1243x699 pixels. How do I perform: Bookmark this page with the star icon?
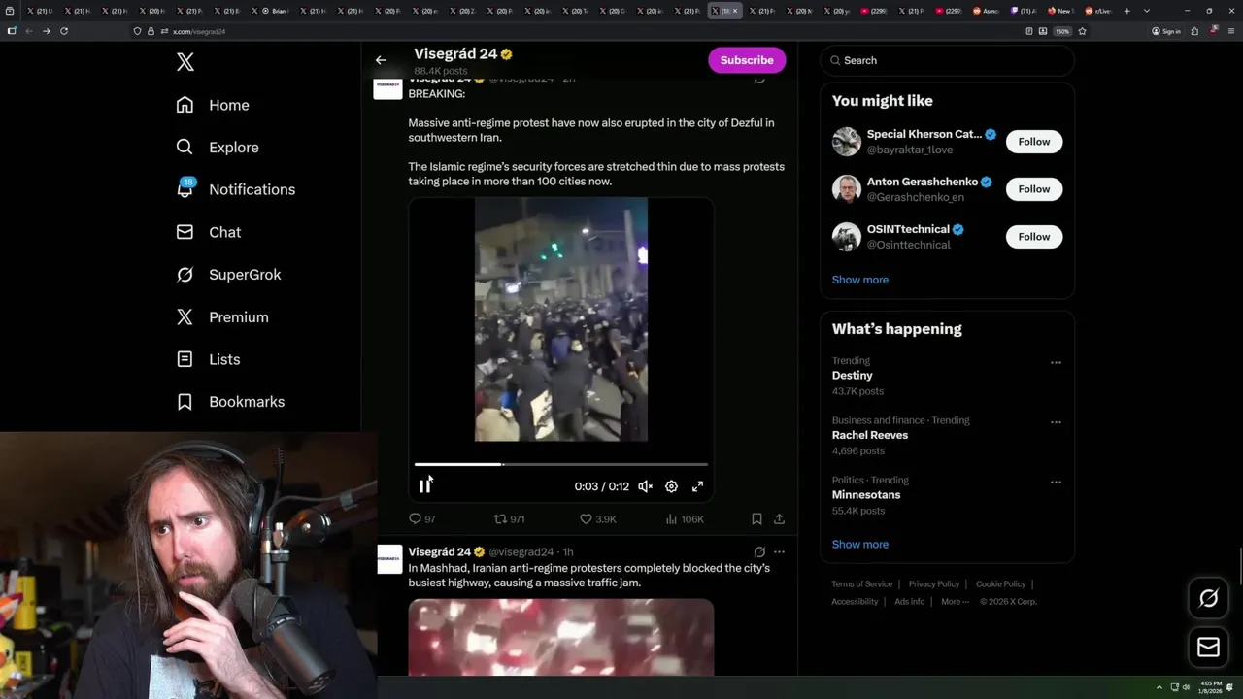click(x=1082, y=31)
